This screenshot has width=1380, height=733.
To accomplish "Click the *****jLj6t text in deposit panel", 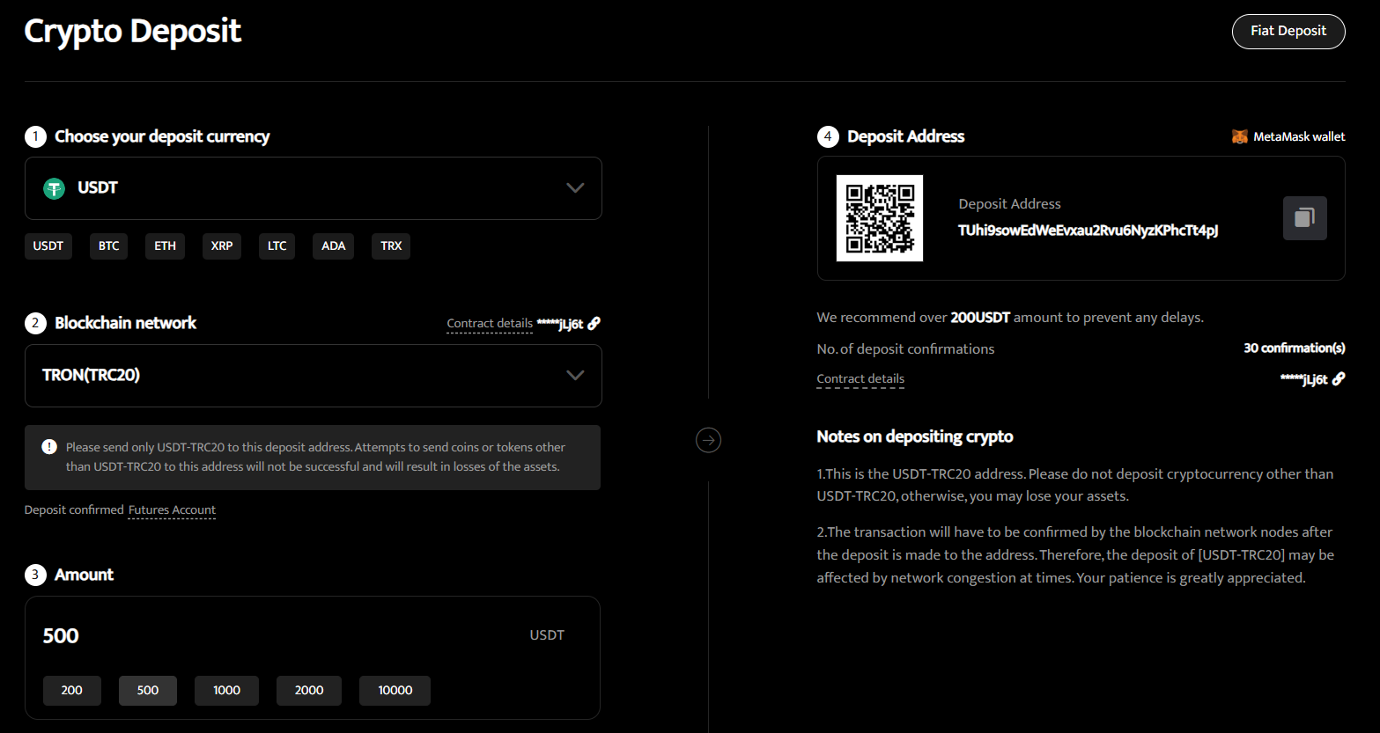I will [1304, 379].
